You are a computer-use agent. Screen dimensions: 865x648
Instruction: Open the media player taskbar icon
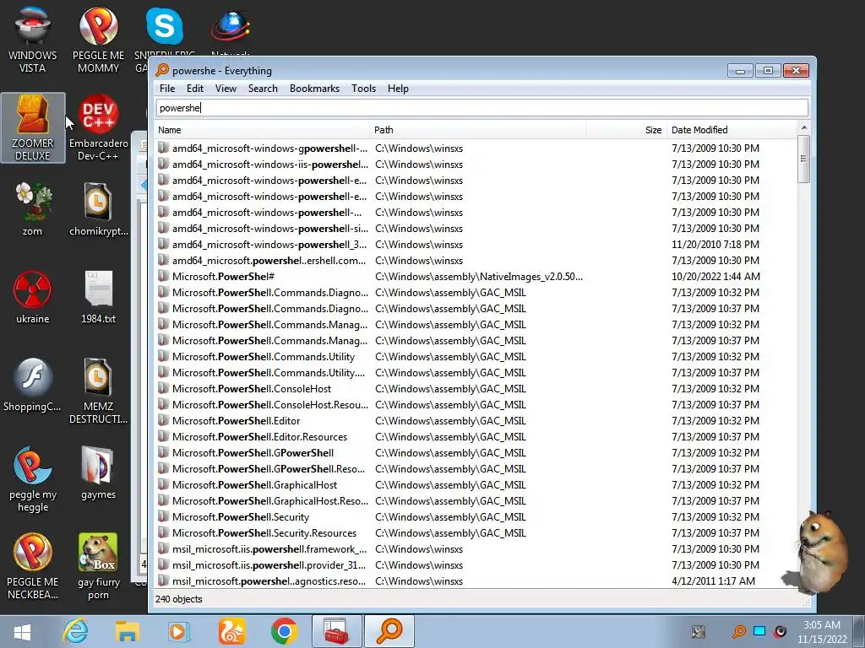pos(178,631)
